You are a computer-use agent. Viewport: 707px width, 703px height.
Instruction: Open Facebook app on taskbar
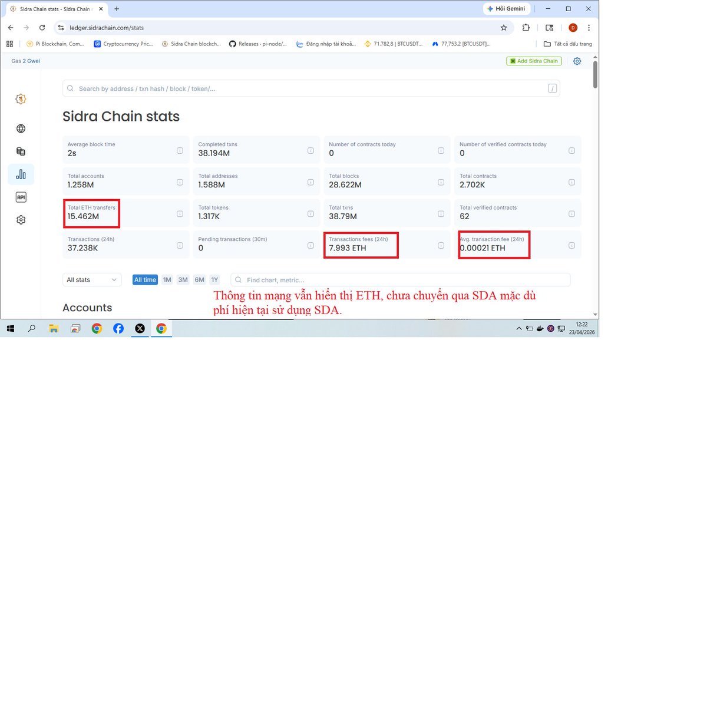[118, 329]
